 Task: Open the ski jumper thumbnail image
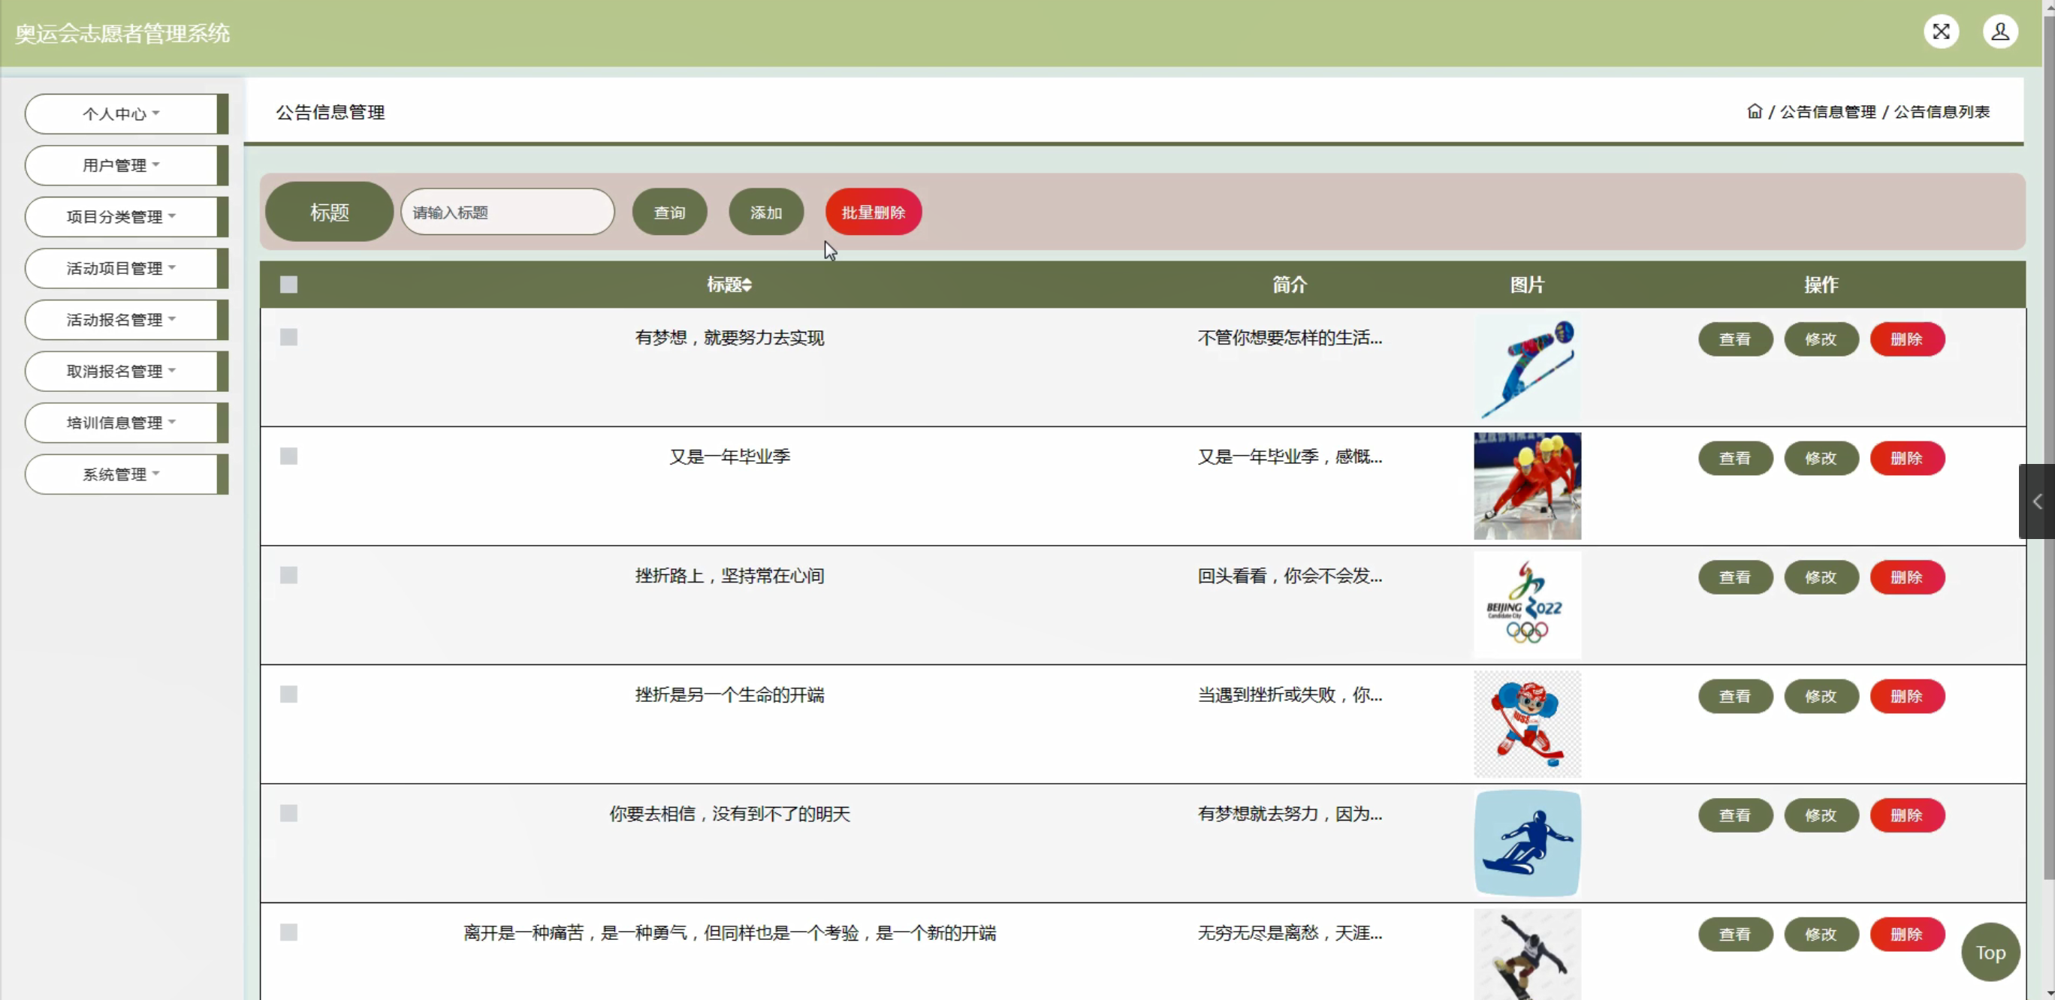(x=1527, y=368)
